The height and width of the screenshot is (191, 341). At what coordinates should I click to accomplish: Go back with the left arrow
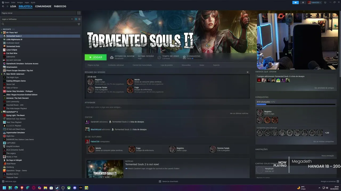point(3,6)
